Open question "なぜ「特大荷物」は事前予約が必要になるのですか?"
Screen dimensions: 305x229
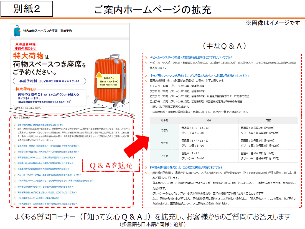tap(40, 125)
